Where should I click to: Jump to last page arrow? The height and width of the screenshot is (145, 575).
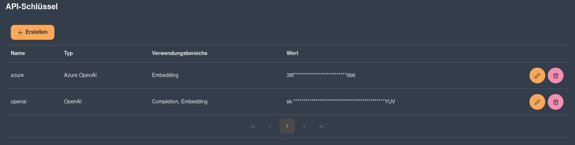pyautogui.click(x=321, y=126)
